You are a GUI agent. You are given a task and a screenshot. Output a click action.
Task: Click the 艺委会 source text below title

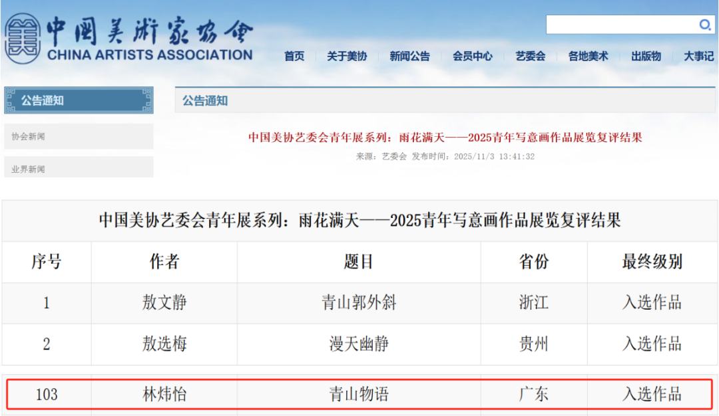tap(393, 157)
